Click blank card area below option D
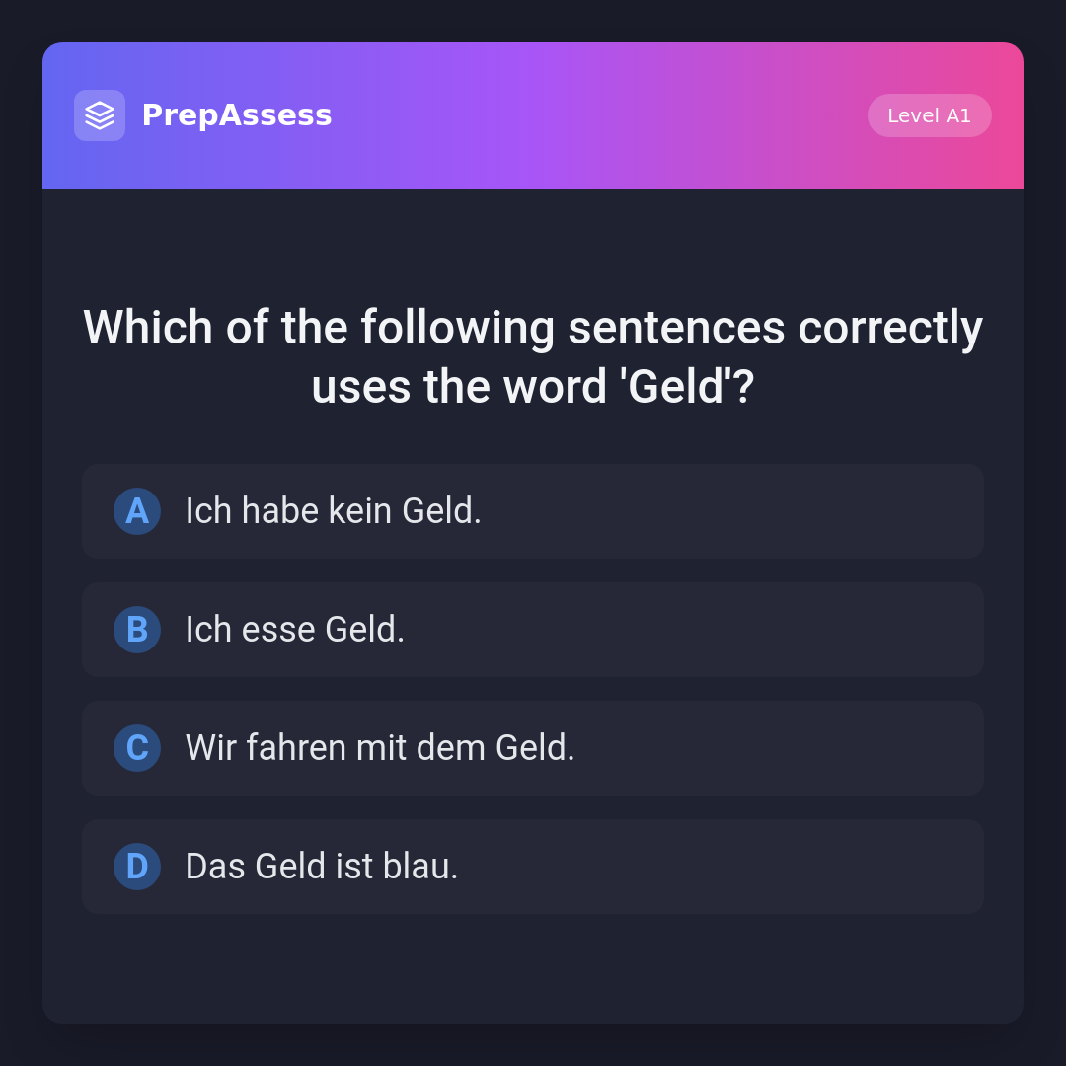 (533, 967)
